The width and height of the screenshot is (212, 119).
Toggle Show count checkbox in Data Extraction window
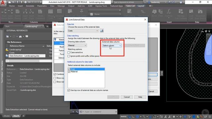pyautogui.click(x=55, y=78)
